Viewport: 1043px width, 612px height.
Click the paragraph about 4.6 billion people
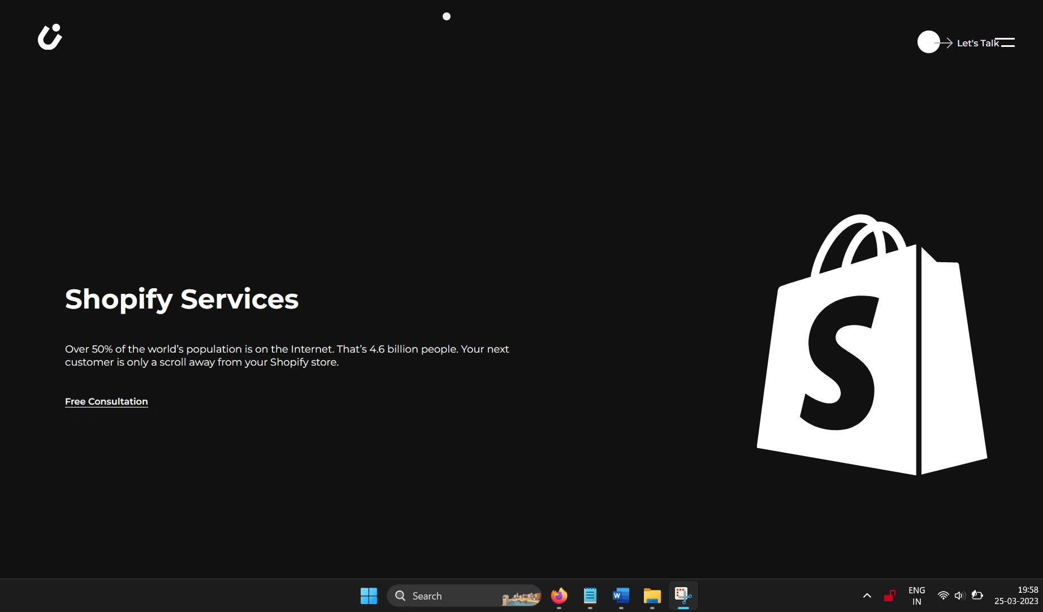(287, 355)
